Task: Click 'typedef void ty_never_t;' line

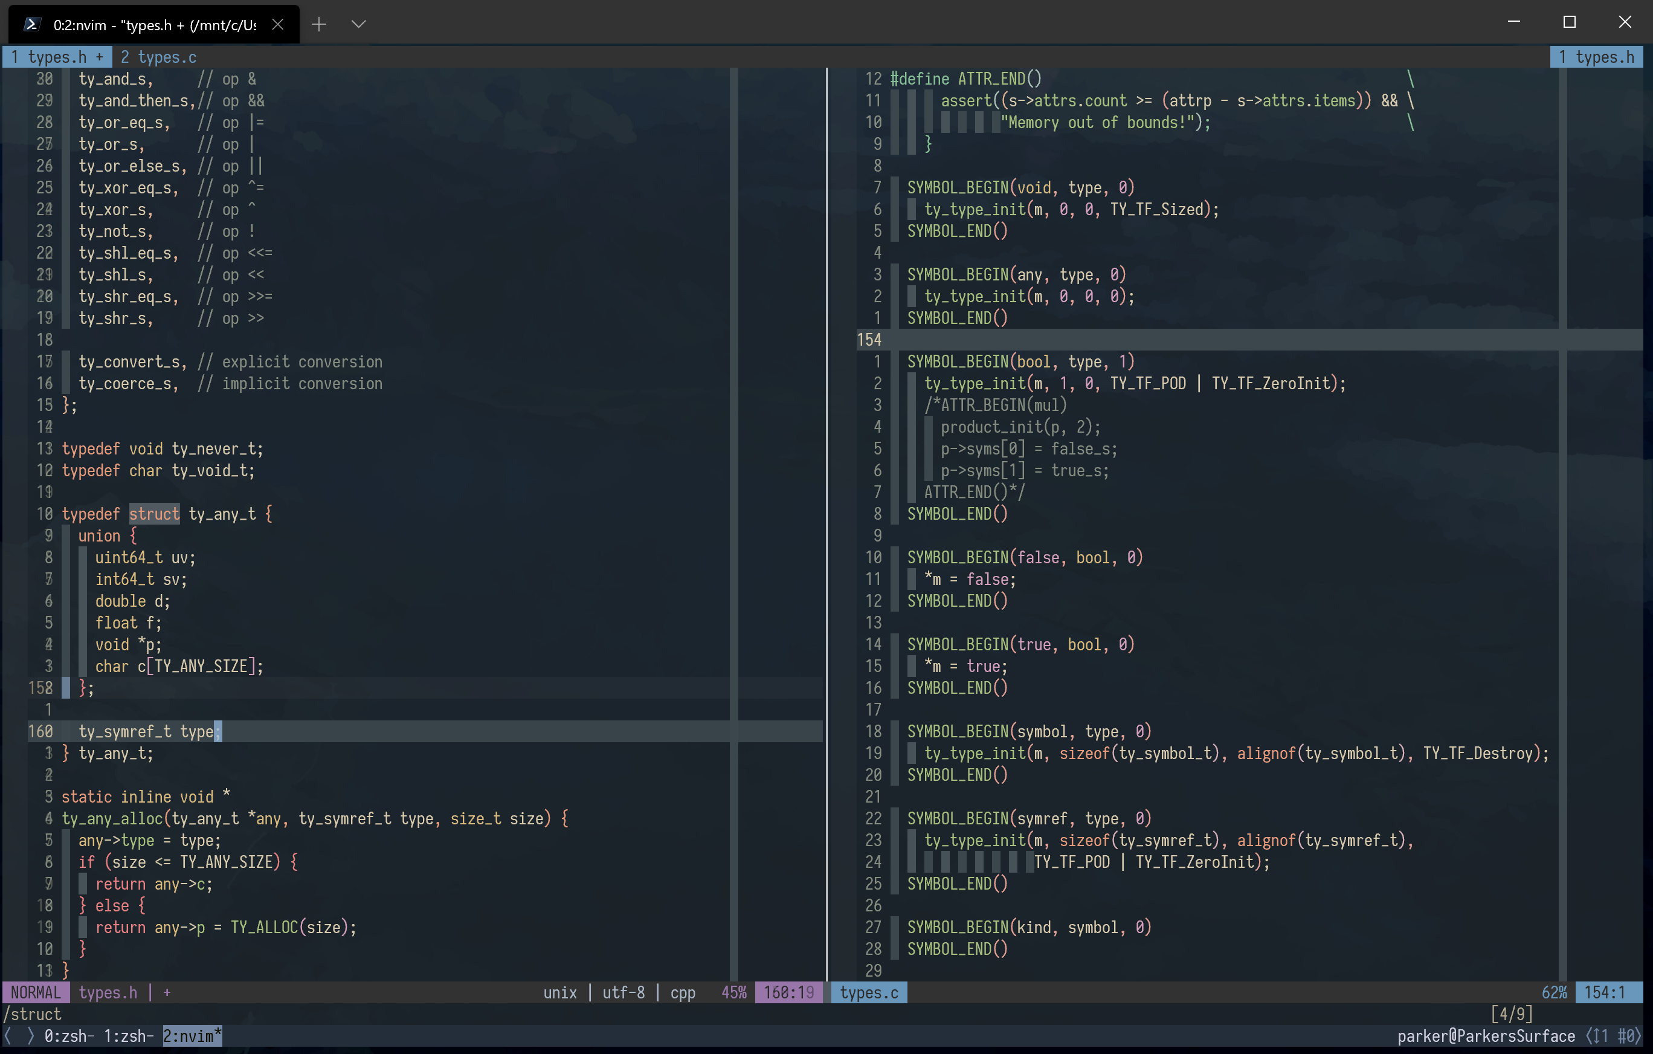Action: 163,448
